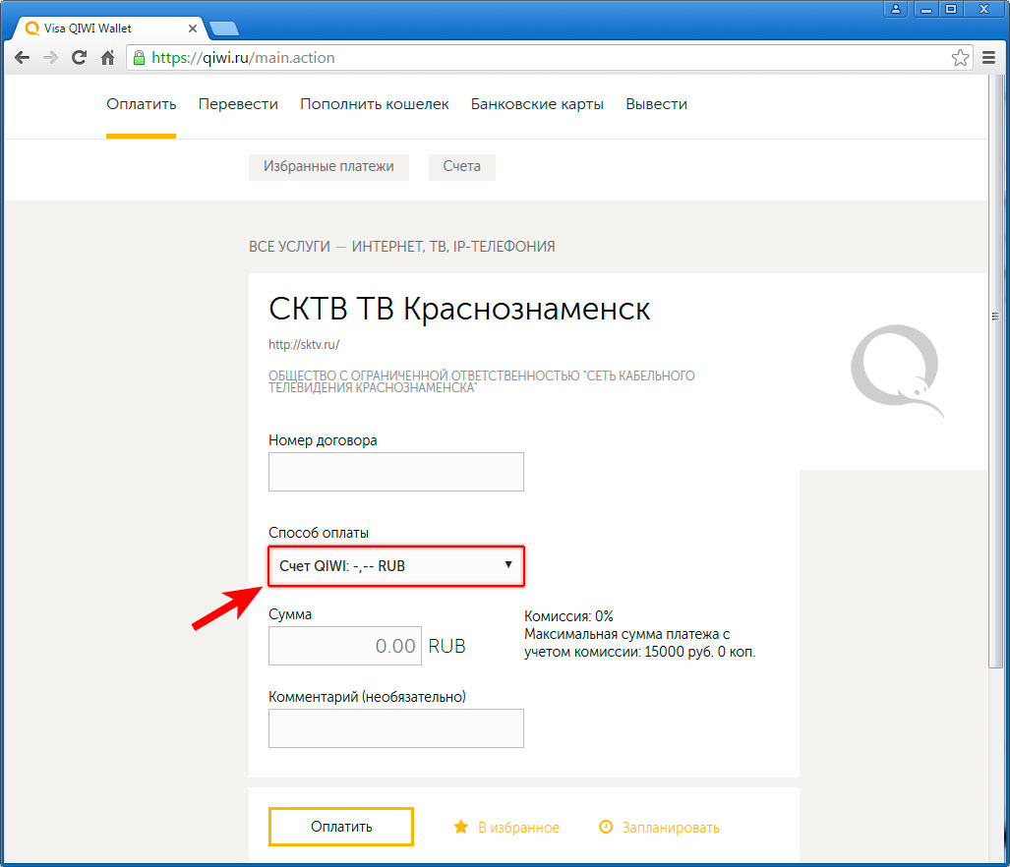Close the Visa QIWI Wallet tab
Image resolution: width=1010 pixels, height=867 pixels.
pyautogui.click(x=192, y=29)
